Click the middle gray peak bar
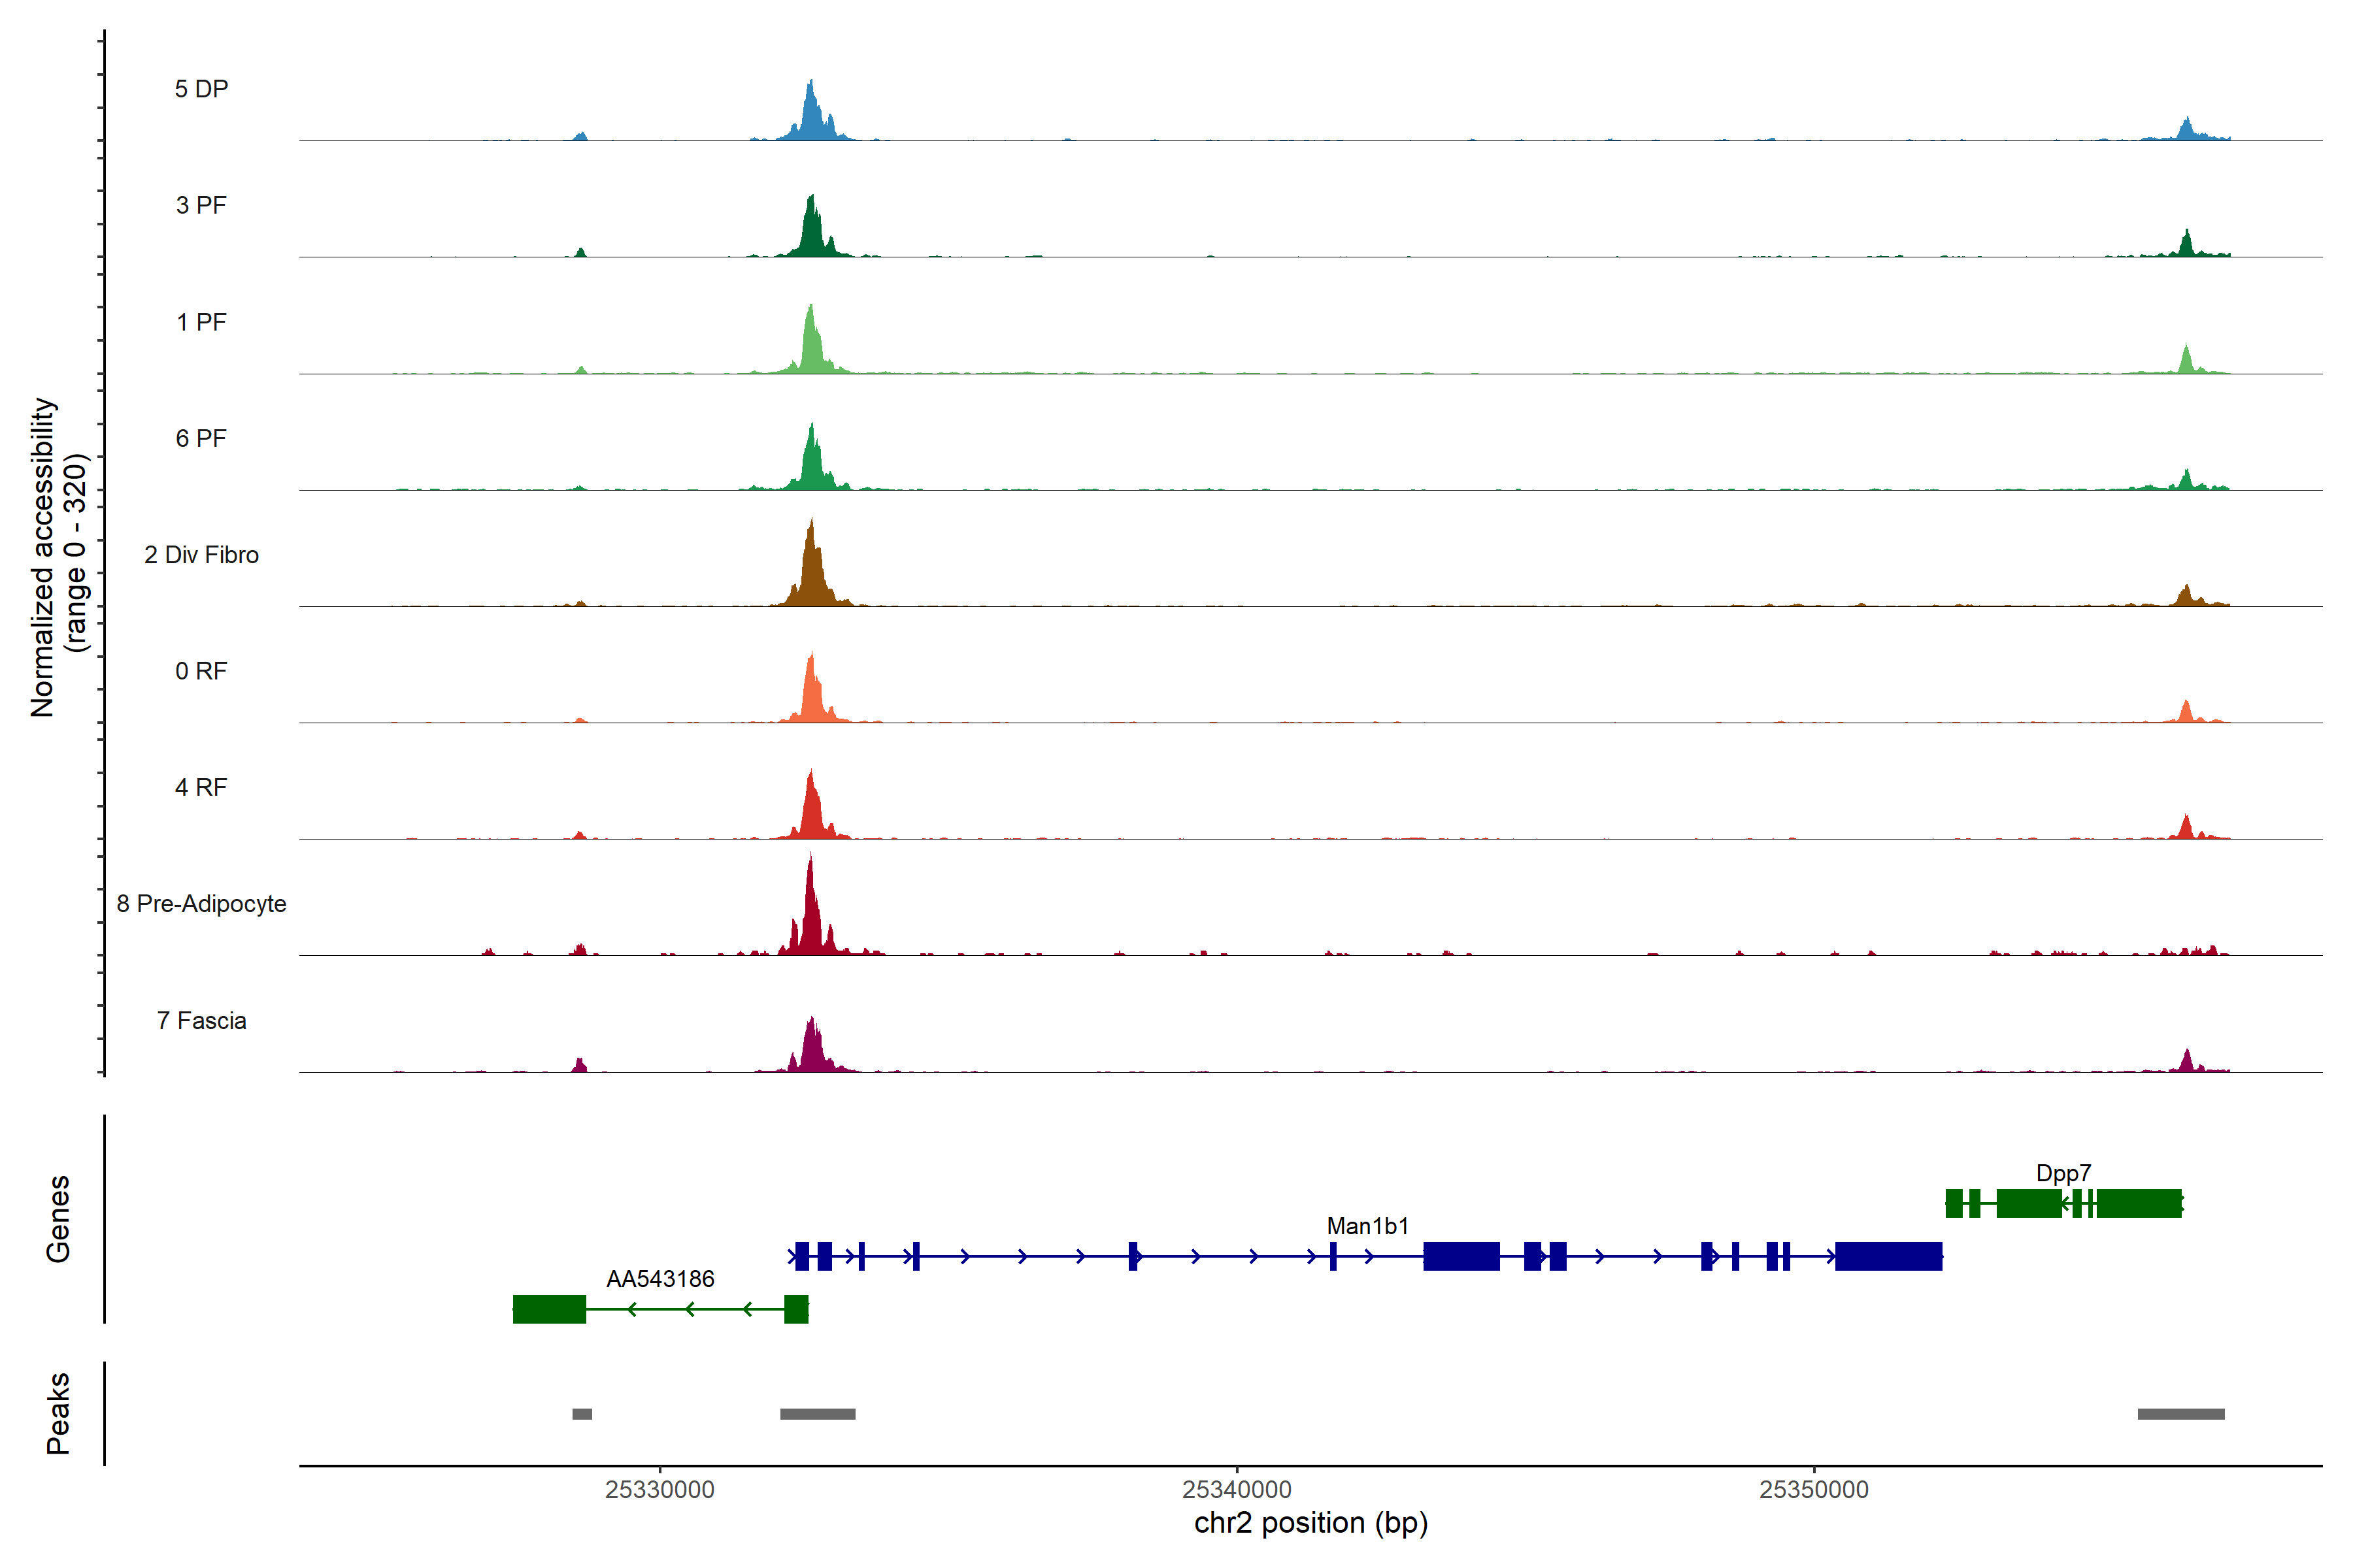Screen dimensions: 2353x1568 [x=818, y=1414]
